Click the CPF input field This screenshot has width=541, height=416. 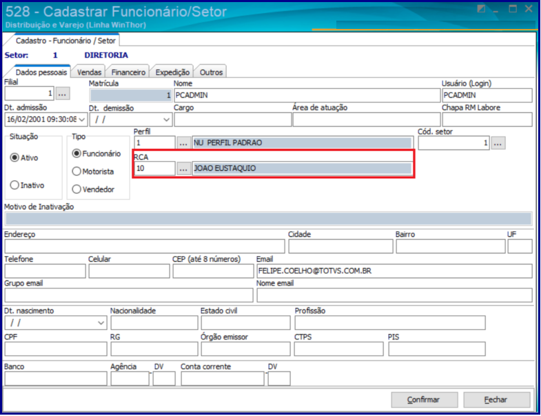tap(56, 349)
